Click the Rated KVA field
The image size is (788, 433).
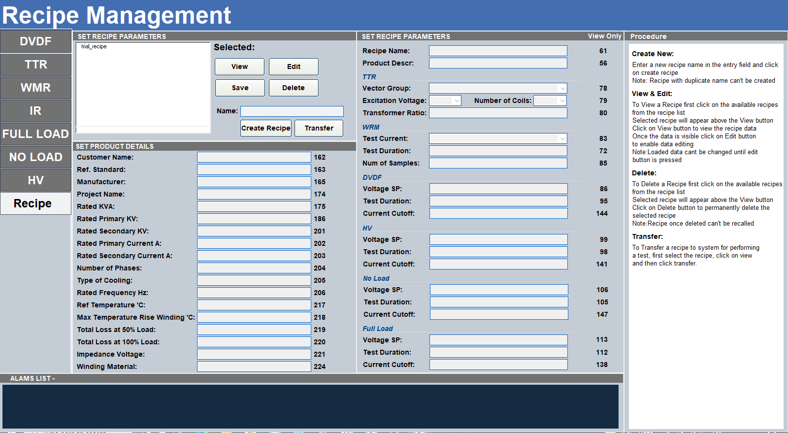click(254, 206)
